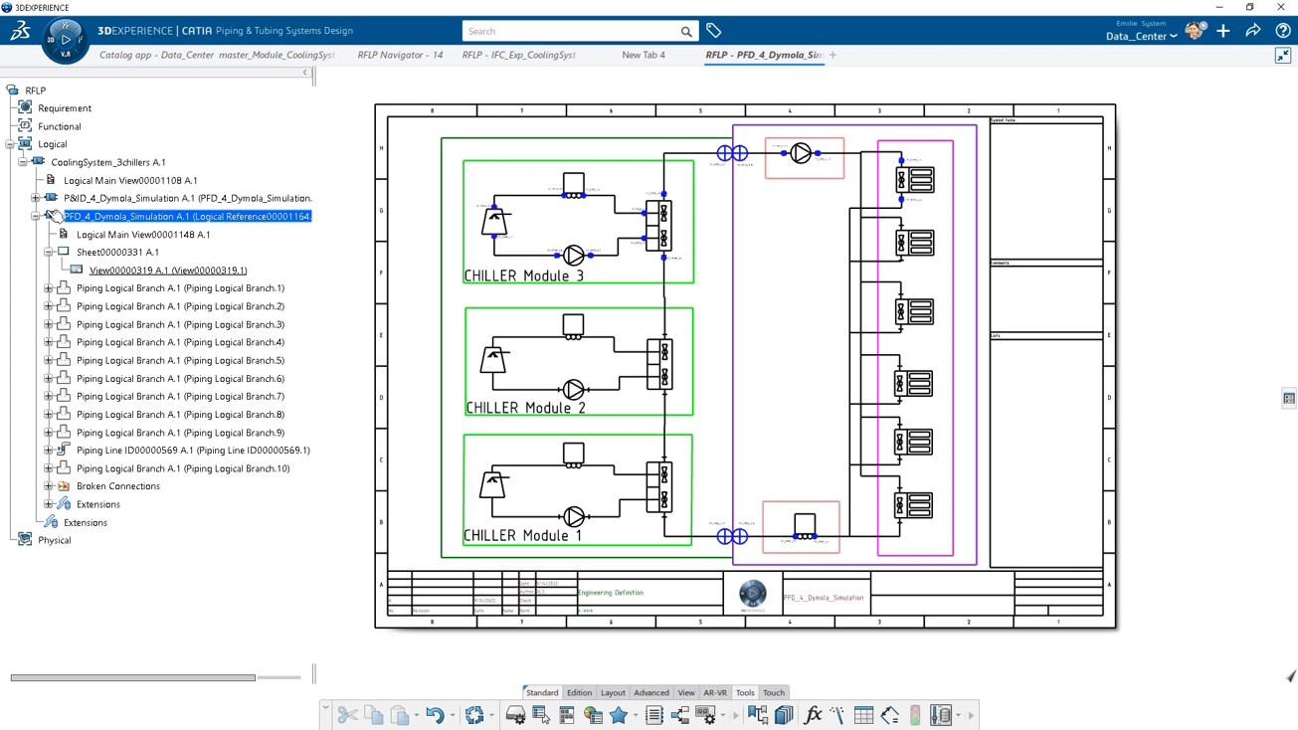Collapse the tree panel chevron
Screen dimensions: 1298x730
click(x=305, y=73)
